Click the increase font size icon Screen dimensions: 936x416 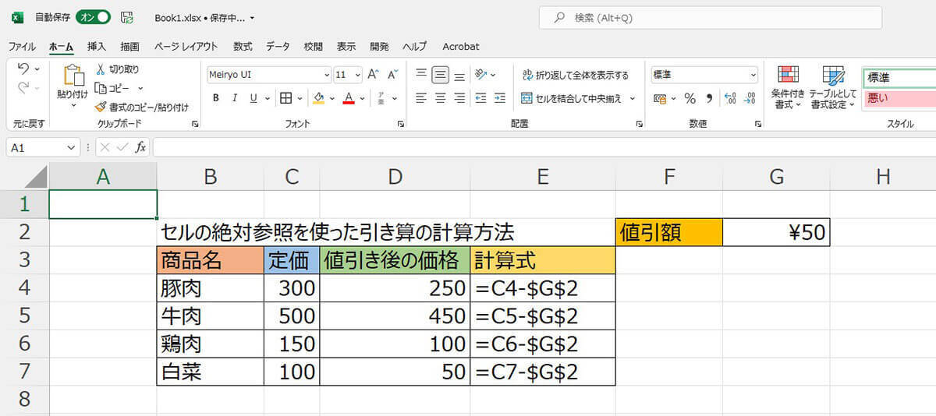coord(373,75)
